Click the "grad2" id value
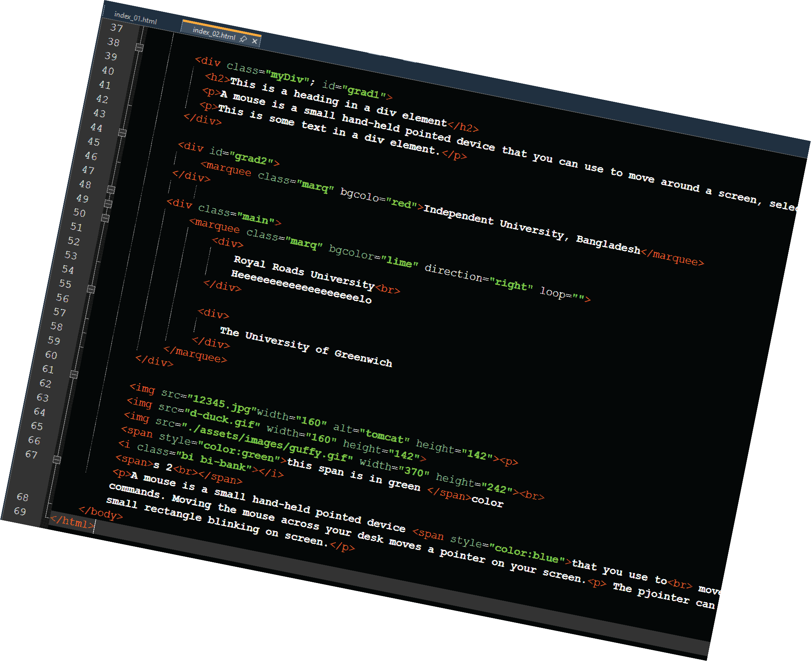The height and width of the screenshot is (661, 811). click(251, 159)
